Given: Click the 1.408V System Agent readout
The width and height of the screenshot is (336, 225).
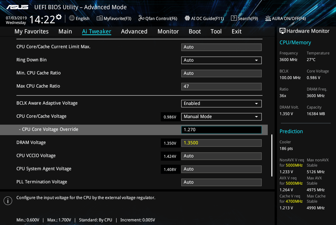Looking at the screenshot, I should 170,170.
